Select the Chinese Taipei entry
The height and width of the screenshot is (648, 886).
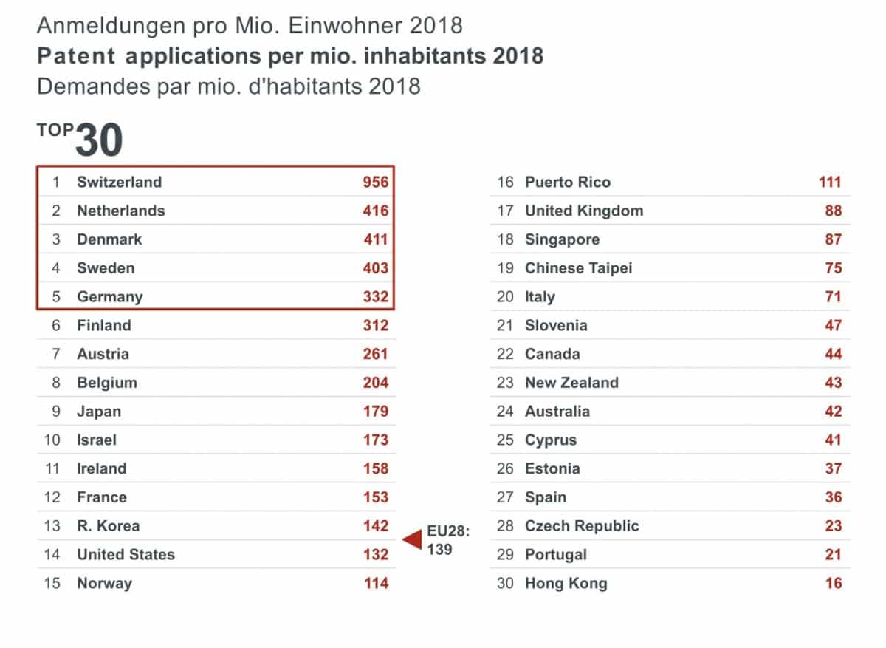(x=578, y=268)
